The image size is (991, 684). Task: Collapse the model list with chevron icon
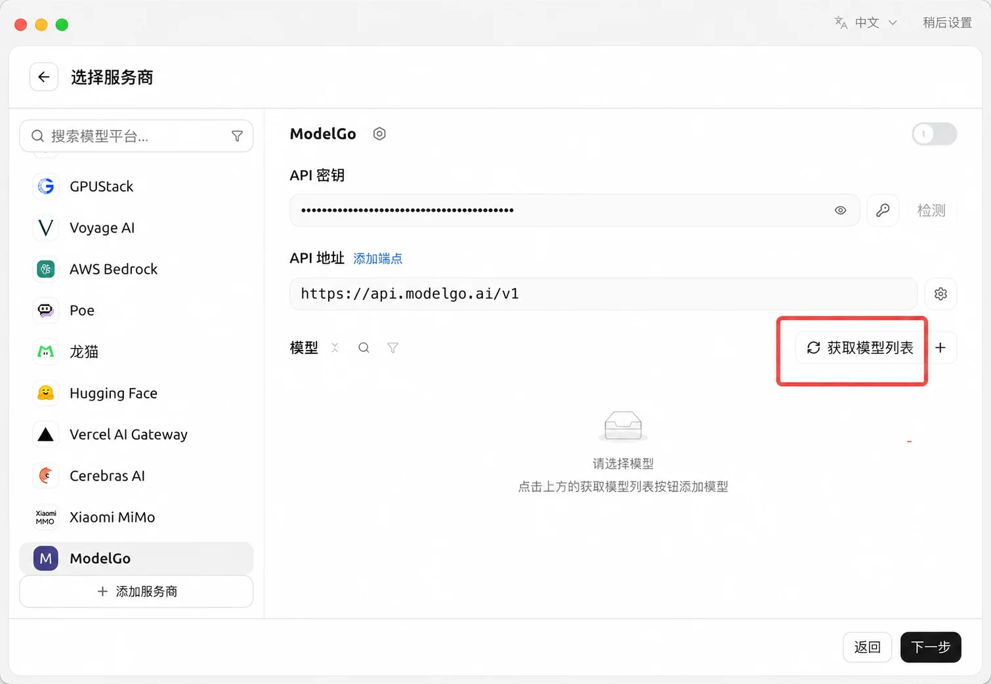335,348
